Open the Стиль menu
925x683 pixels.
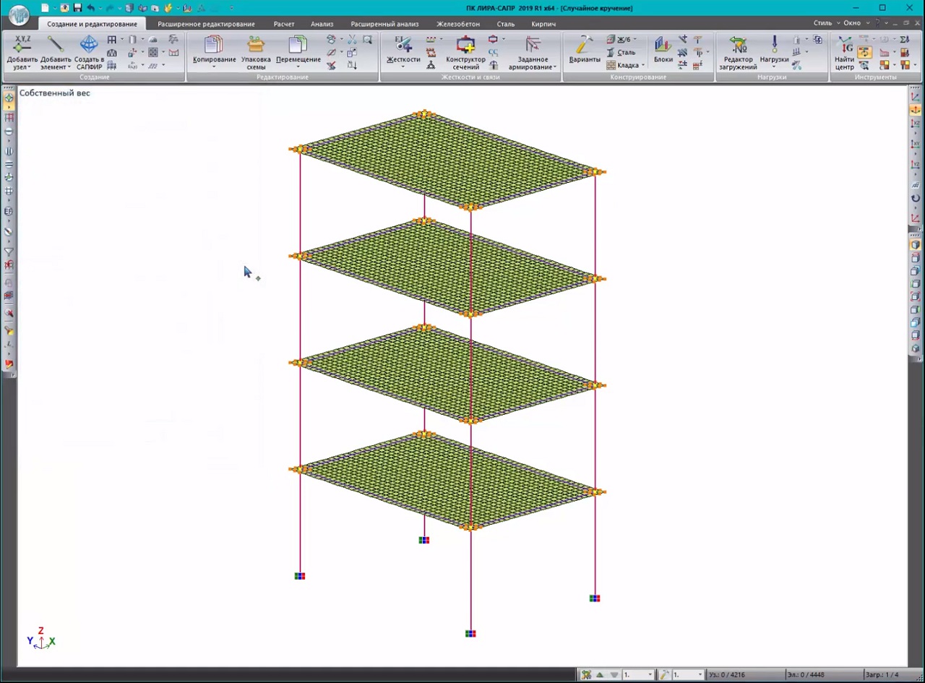(822, 23)
